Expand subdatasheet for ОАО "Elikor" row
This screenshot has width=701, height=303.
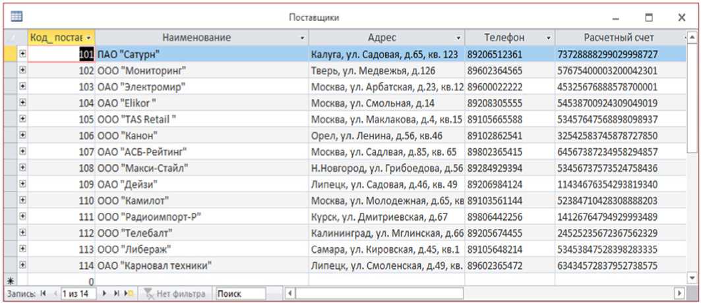point(23,103)
